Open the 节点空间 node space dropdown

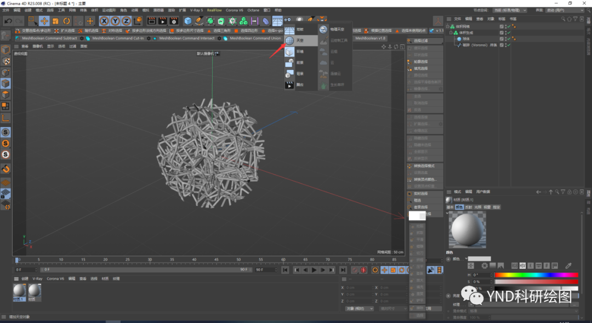point(510,10)
